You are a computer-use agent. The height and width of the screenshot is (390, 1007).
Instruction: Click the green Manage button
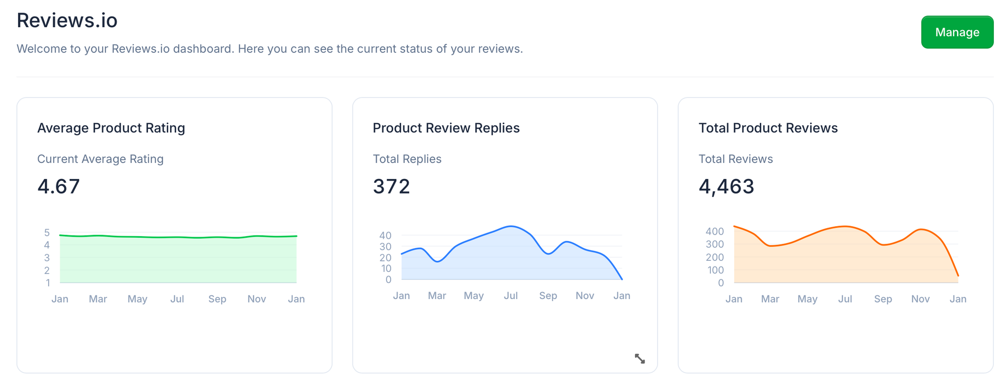coord(957,32)
